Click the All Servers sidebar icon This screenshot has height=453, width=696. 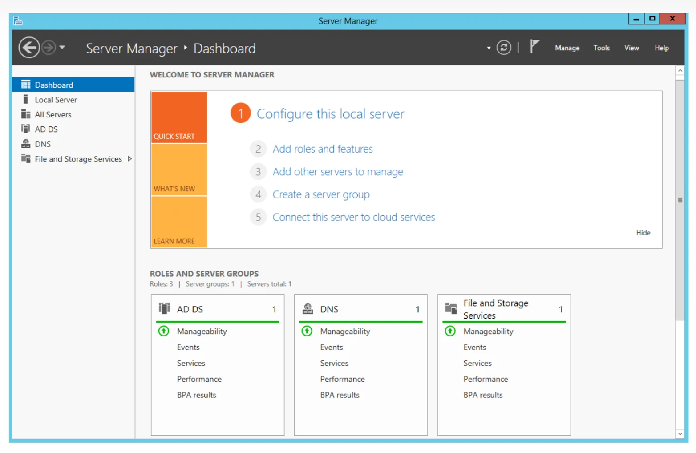click(26, 114)
